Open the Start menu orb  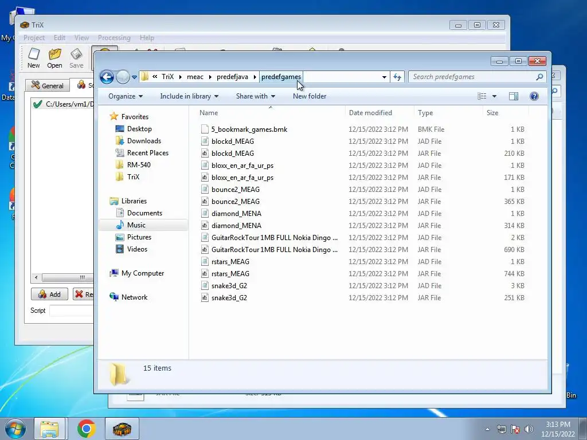pyautogui.click(x=15, y=429)
